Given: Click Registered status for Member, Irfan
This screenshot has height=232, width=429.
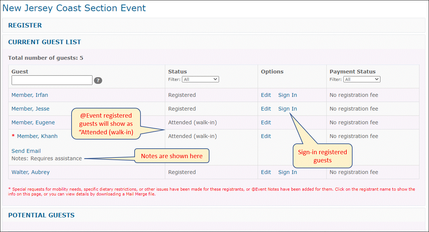Looking at the screenshot, I should coord(182,95).
